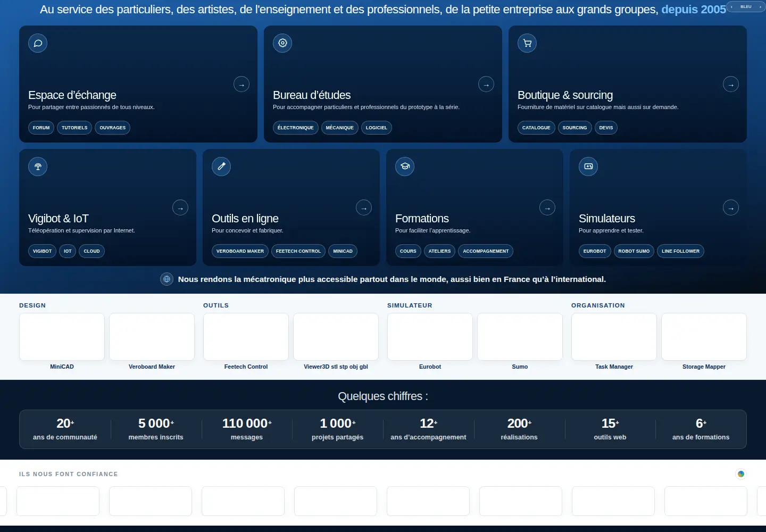
Task: Click the globe icon beside the accessibility statement
Action: pyautogui.click(x=167, y=279)
